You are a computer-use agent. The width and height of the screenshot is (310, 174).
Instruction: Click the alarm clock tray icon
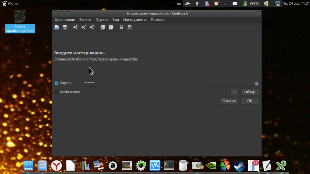tap(216, 3)
